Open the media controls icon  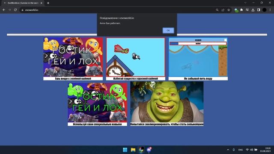pos(247,10)
